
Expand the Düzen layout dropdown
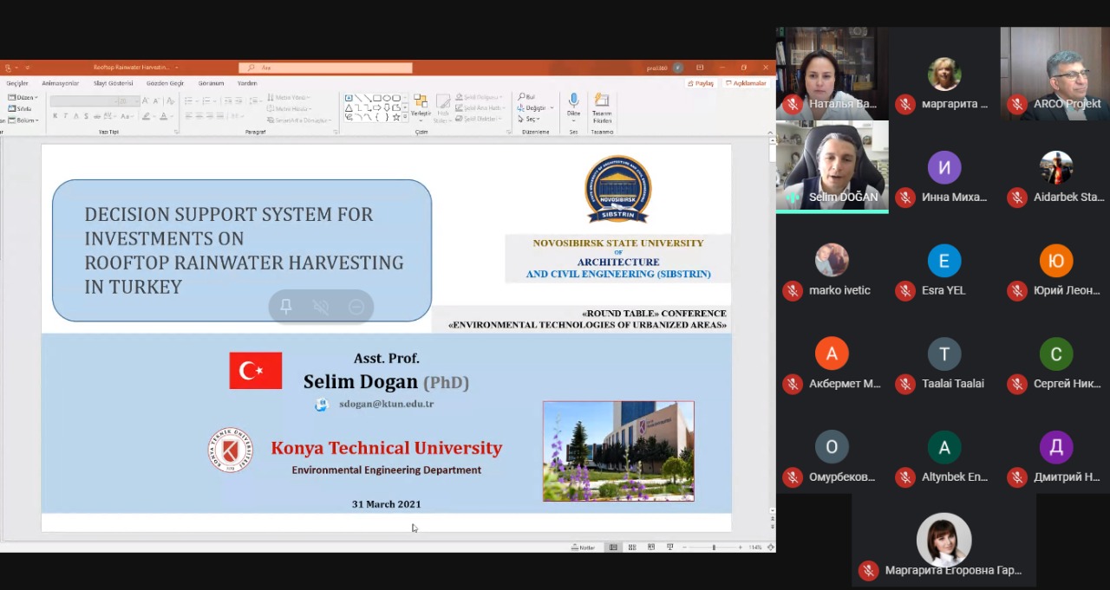tap(26, 98)
